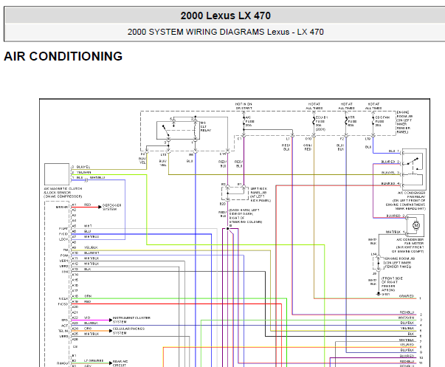This screenshot has width=445, height=367.
Task: Click the MG clutch relay switch symbol
Action: [178, 131]
